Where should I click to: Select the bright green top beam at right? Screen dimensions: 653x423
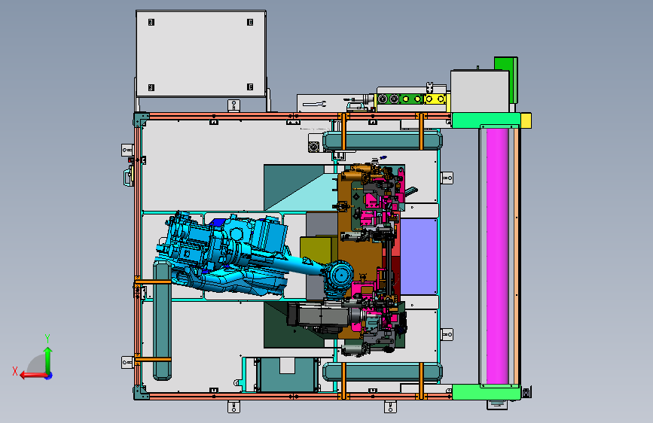486,120
